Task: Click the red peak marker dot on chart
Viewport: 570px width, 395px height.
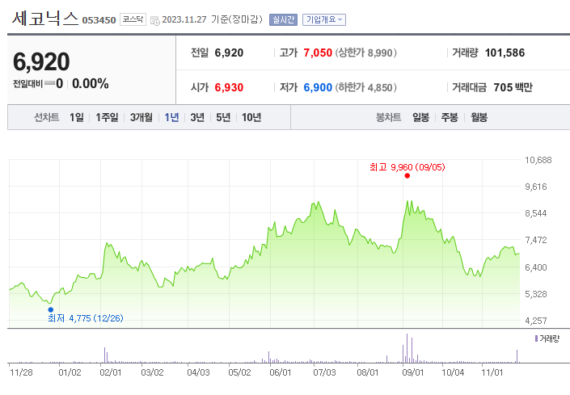Action: pos(407,176)
